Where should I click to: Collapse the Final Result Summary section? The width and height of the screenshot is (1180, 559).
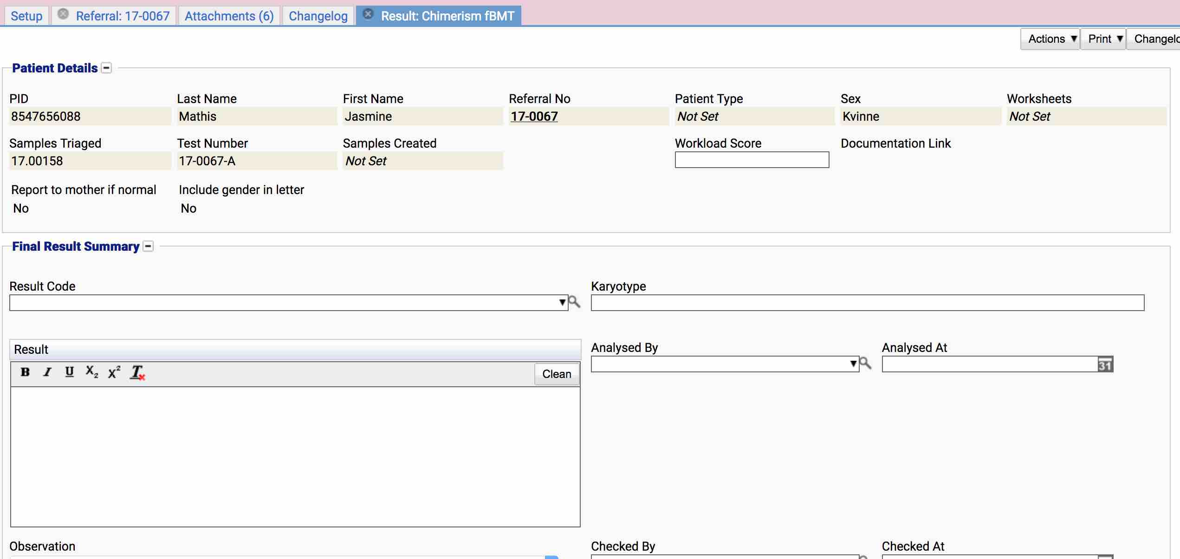[x=148, y=247]
